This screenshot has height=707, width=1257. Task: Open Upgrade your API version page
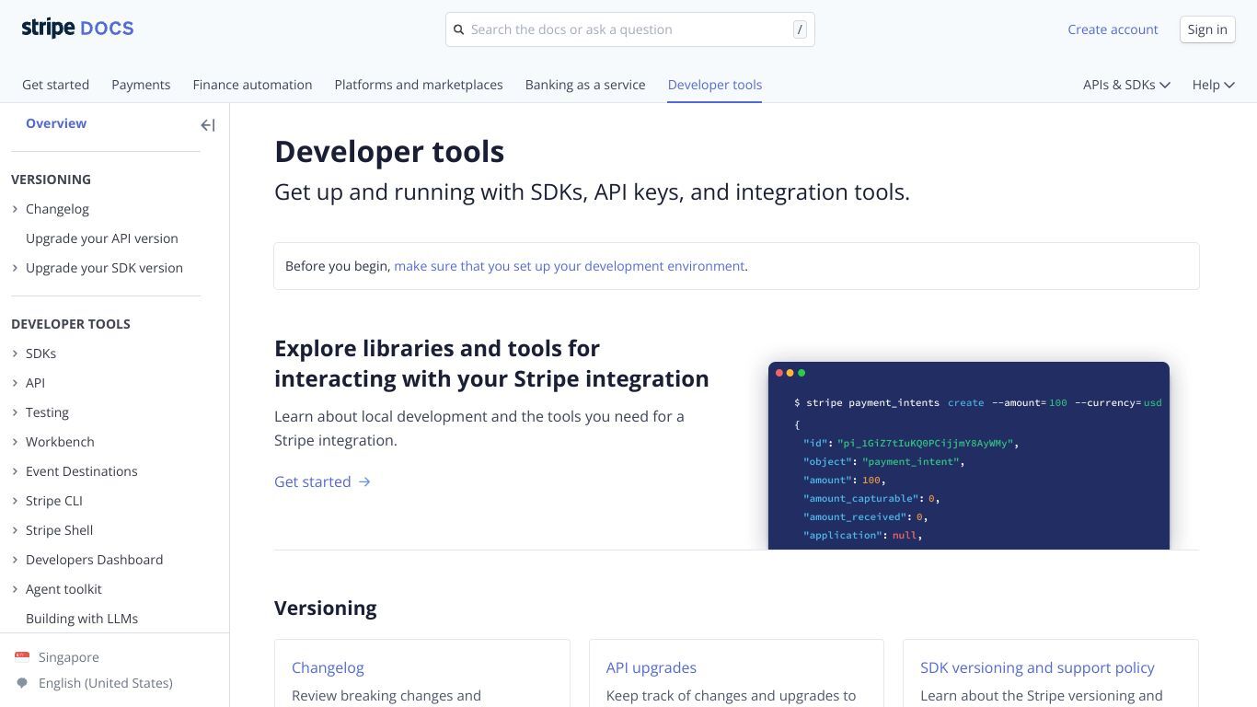(x=102, y=238)
